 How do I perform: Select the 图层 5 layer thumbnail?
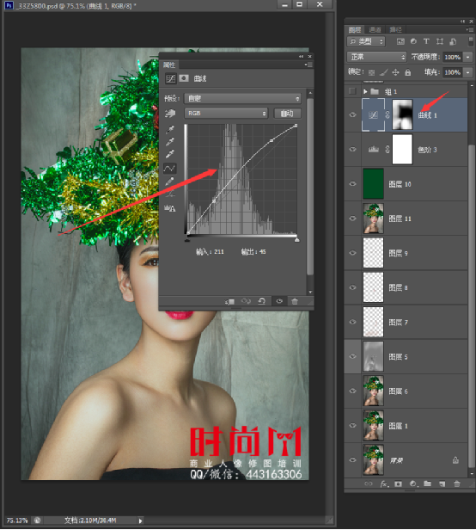[x=373, y=356]
